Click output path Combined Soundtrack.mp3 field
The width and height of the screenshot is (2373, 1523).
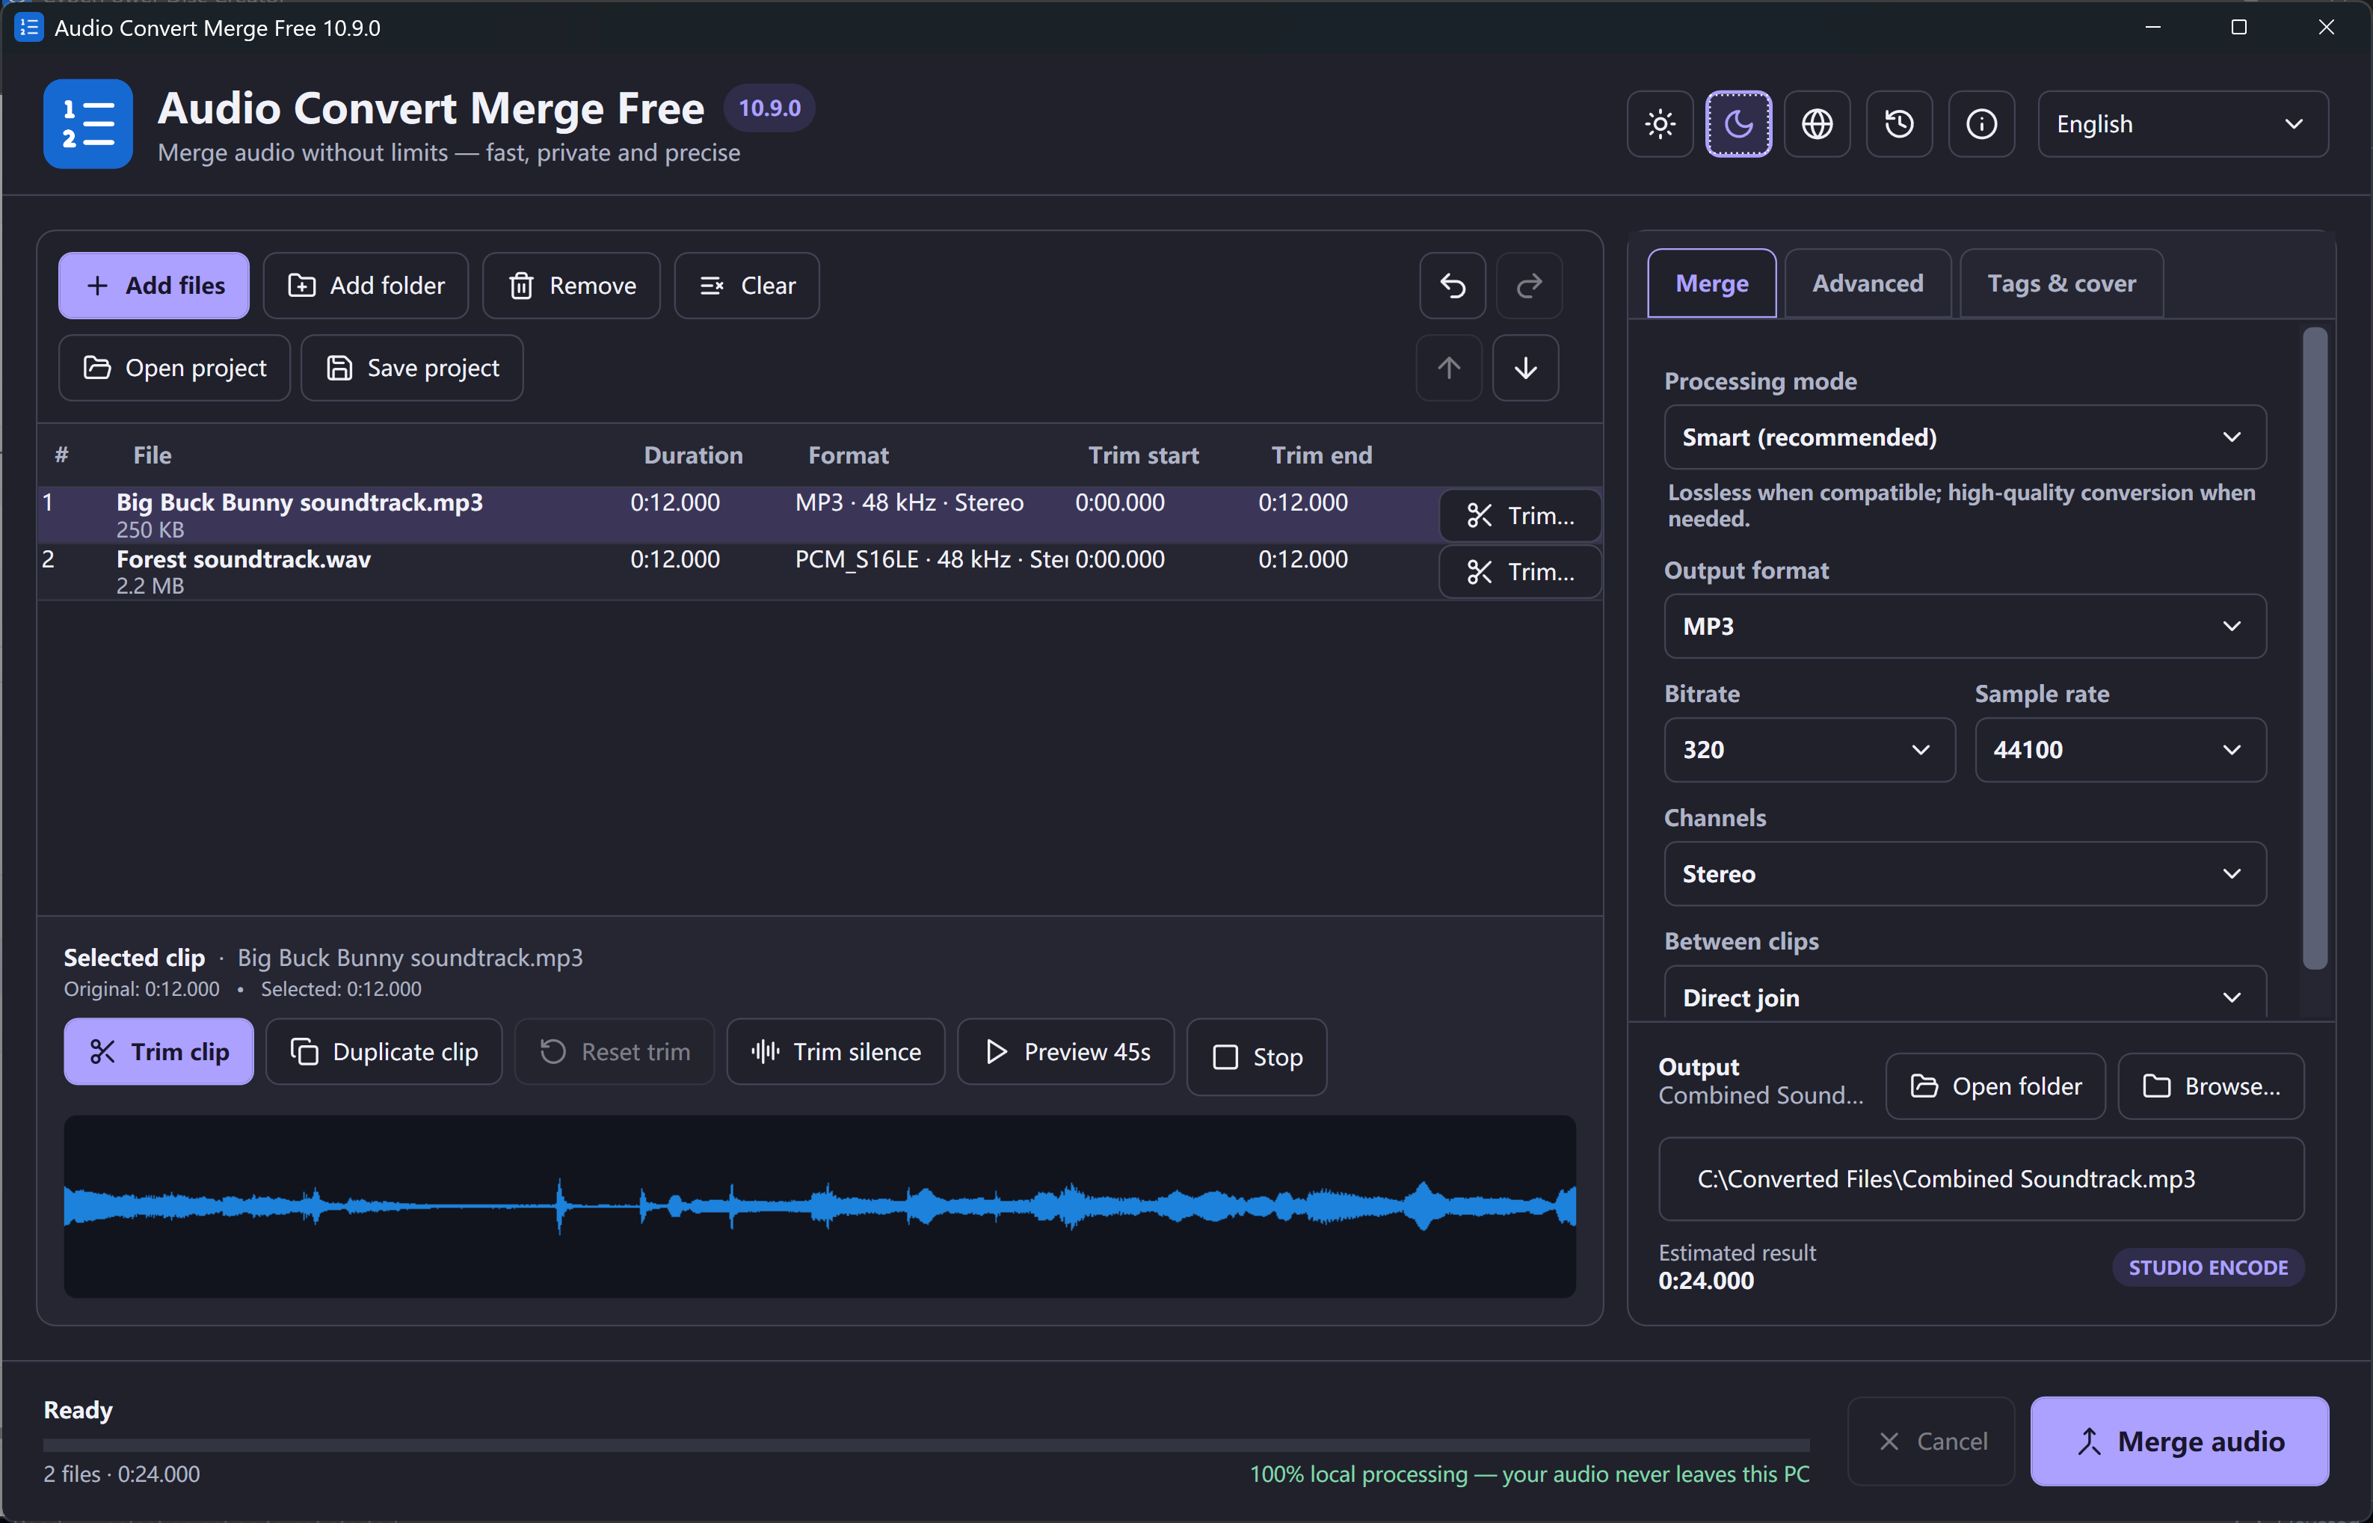click(1981, 1179)
